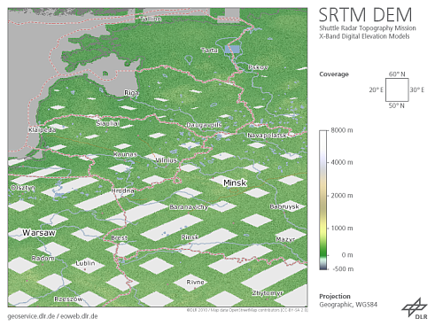435x326 pixels.
Task: Click the Tallinn label on map
Action: (151, 19)
